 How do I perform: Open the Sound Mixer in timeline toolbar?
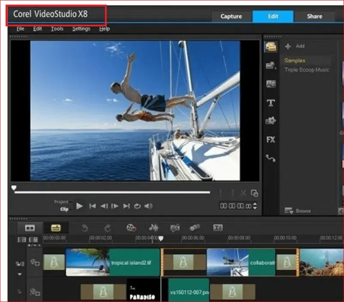pyautogui.click(x=154, y=228)
